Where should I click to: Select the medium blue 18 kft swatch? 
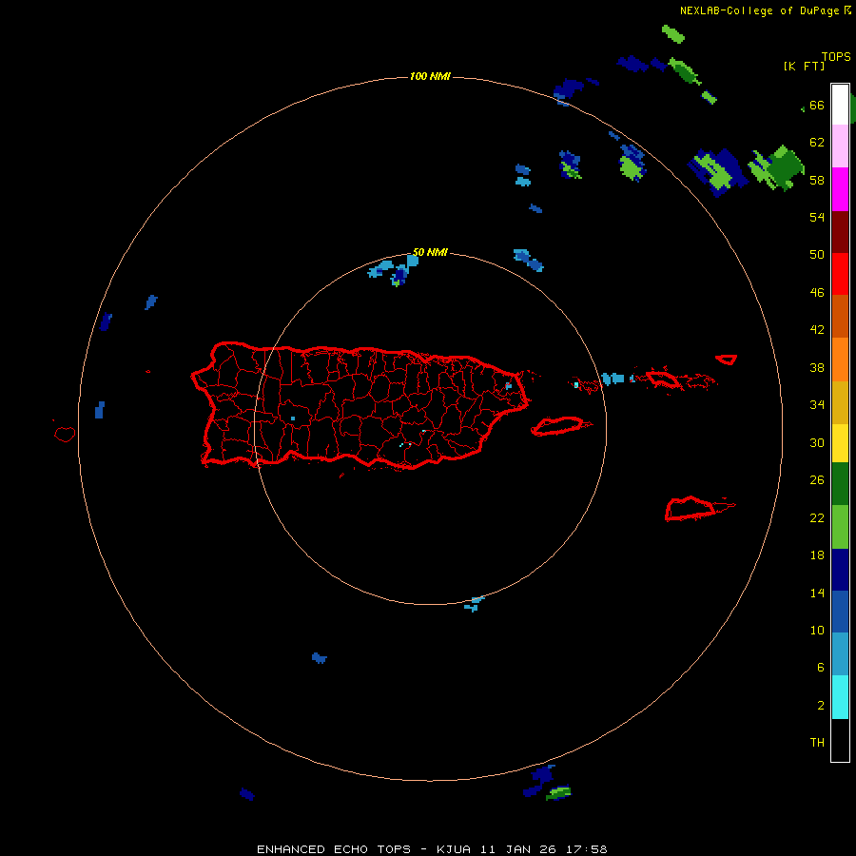coord(840,612)
